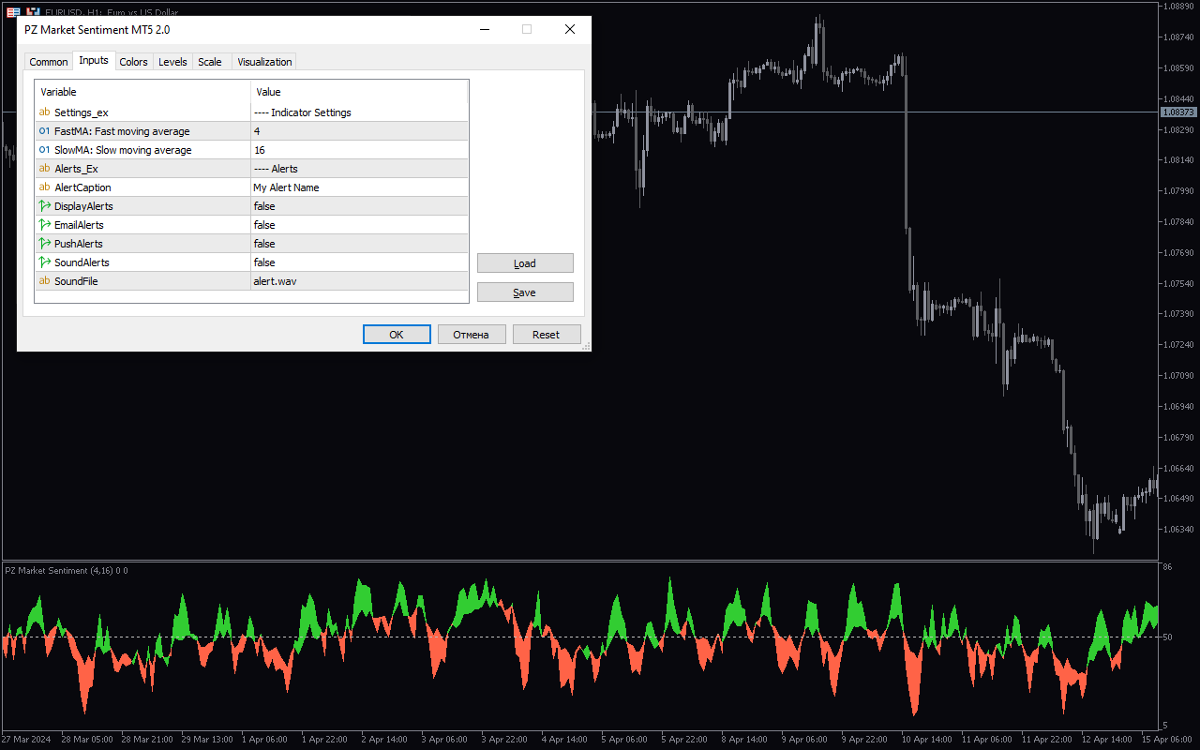This screenshot has height=750, width=1200.
Task: Click the integer icon beside FastMA
Action: click(45, 131)
